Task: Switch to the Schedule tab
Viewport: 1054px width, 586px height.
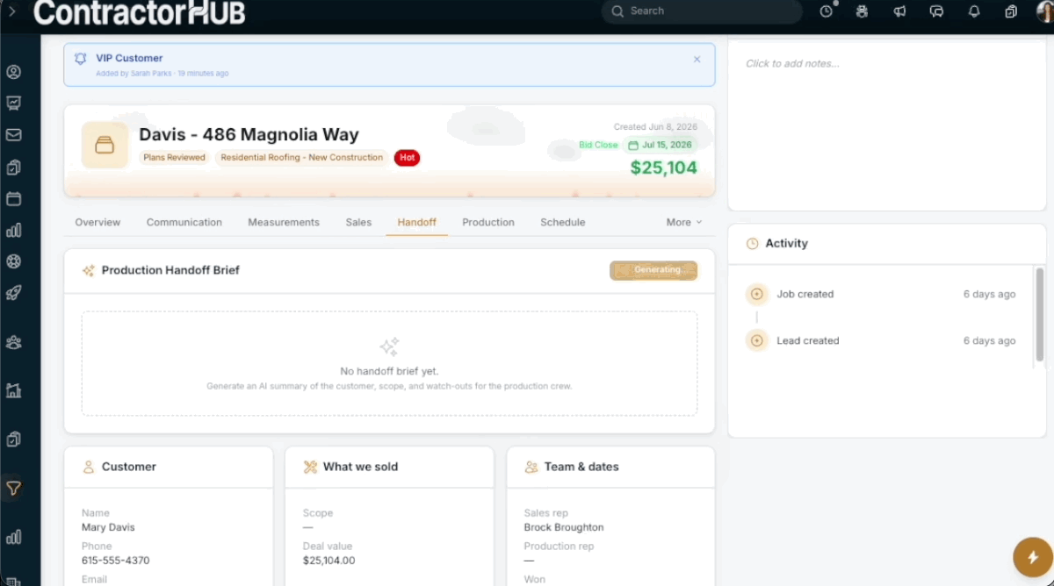Action: tap(563, 222)
